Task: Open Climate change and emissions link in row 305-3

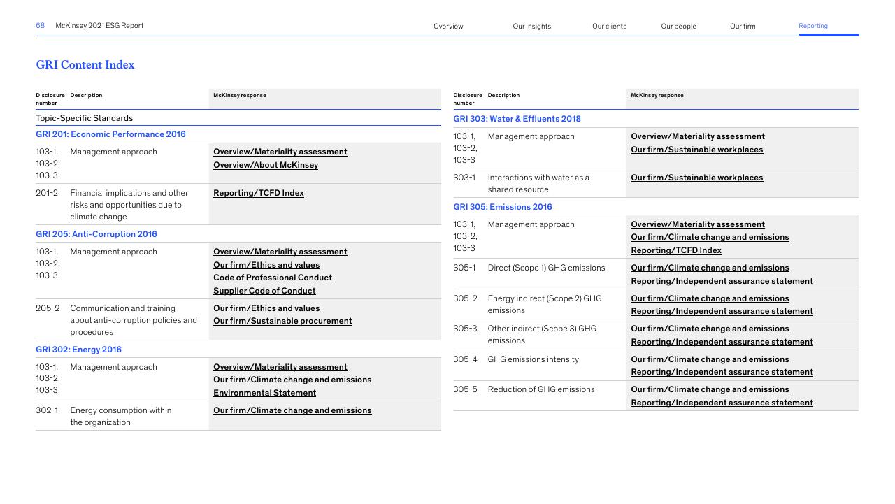Action: click(x=710, y=329)
